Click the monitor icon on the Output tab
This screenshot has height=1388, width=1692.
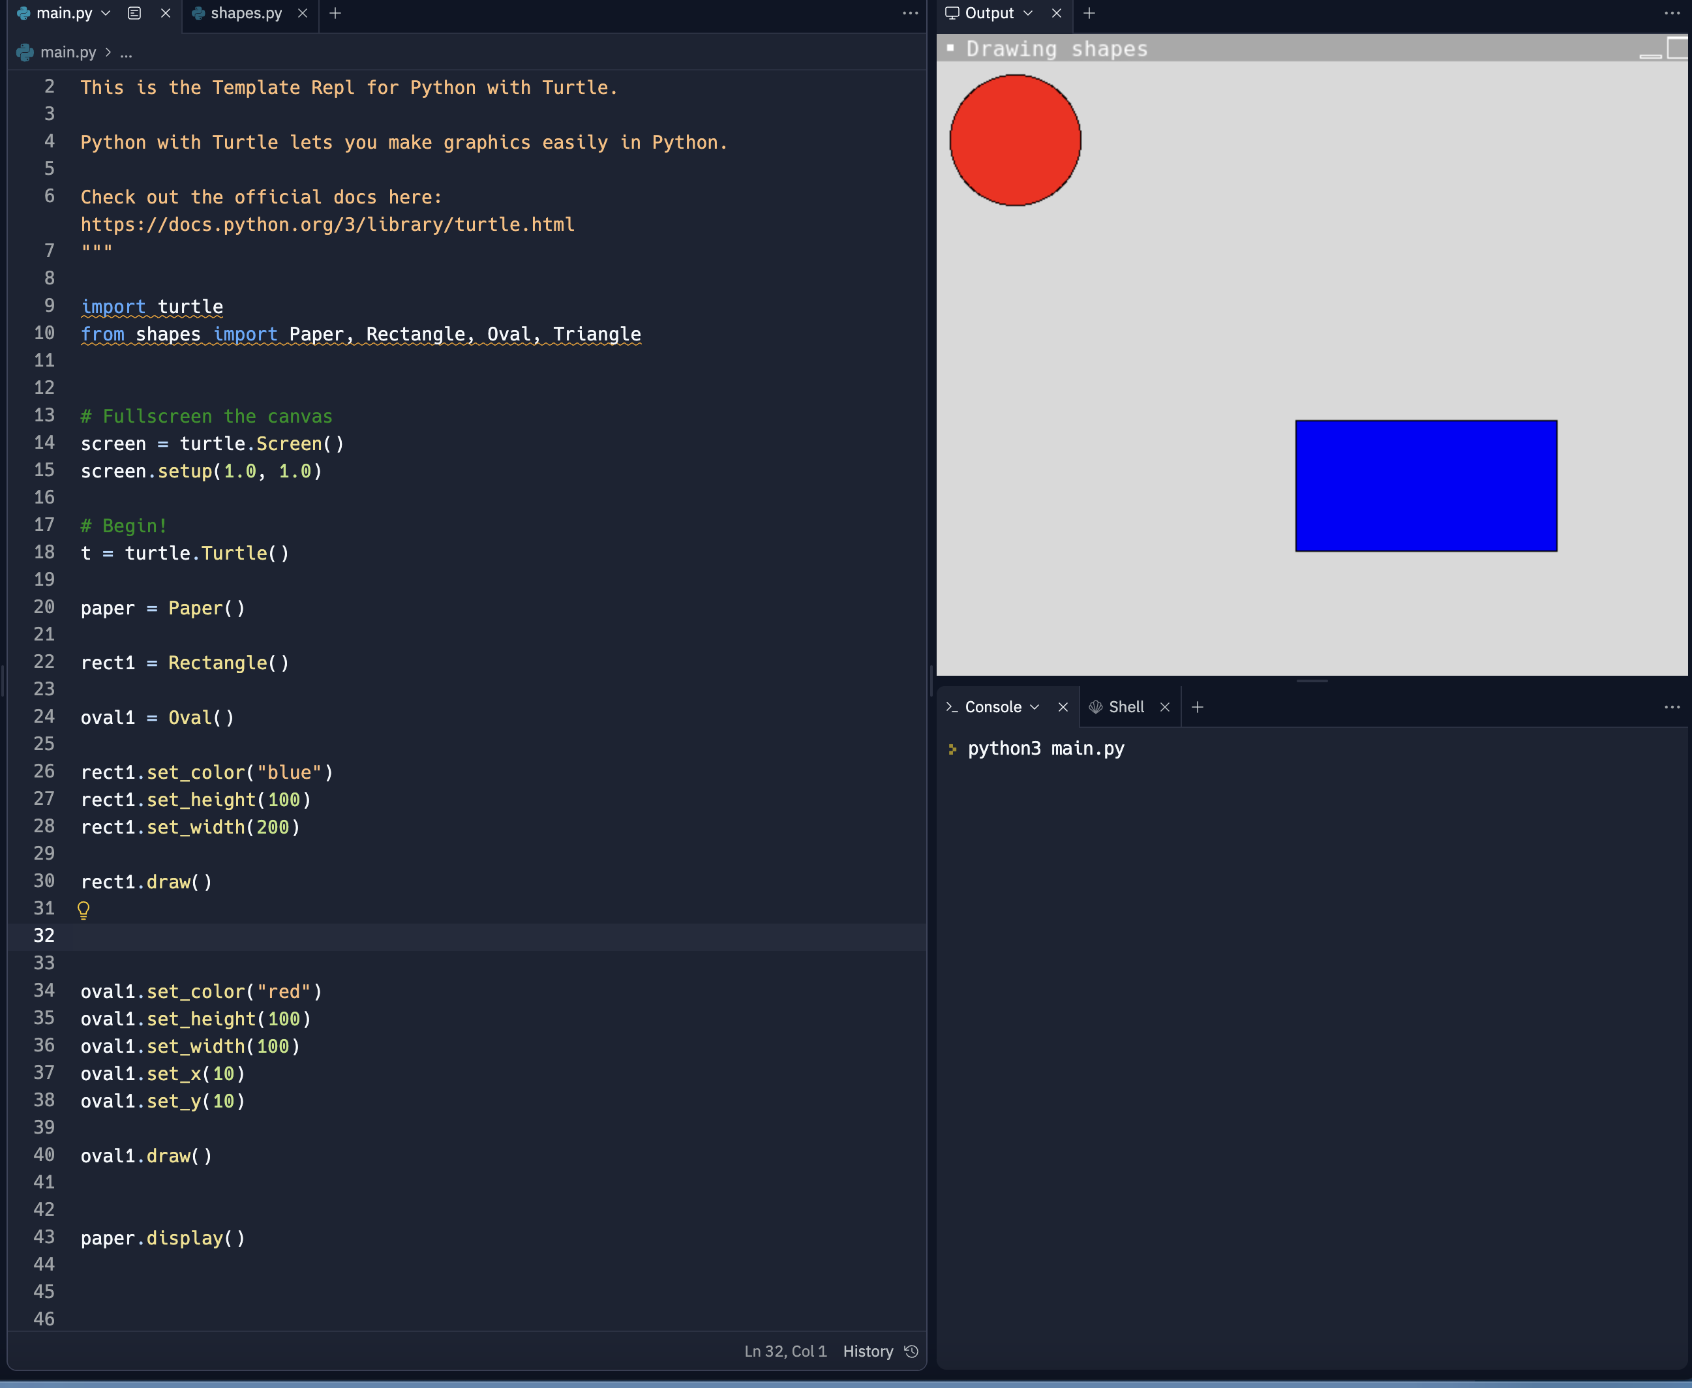(x=952, y=13)
